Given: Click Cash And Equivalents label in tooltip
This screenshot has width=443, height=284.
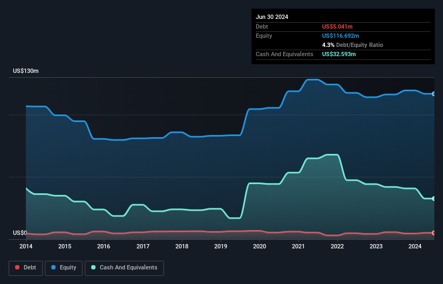Looking at the screenshot, I should [x=284, y=54].
